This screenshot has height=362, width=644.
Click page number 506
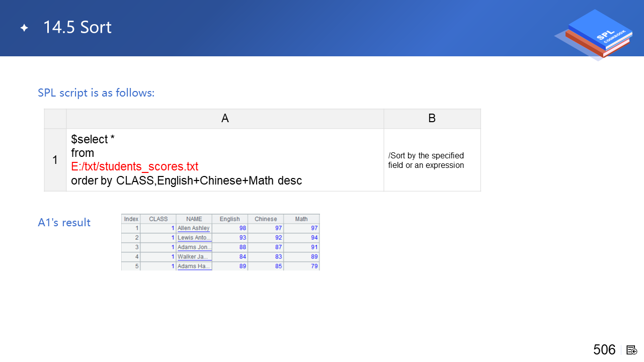tap(604, 350)
